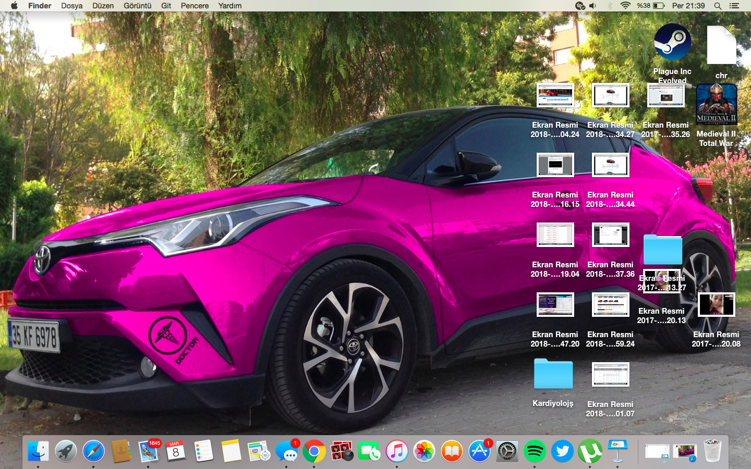Select screenshot Ekran Resmi 2017-....20.08
The height and width of the screenshot is (469, 751).
pyautogui.click(x=717, y=305)
